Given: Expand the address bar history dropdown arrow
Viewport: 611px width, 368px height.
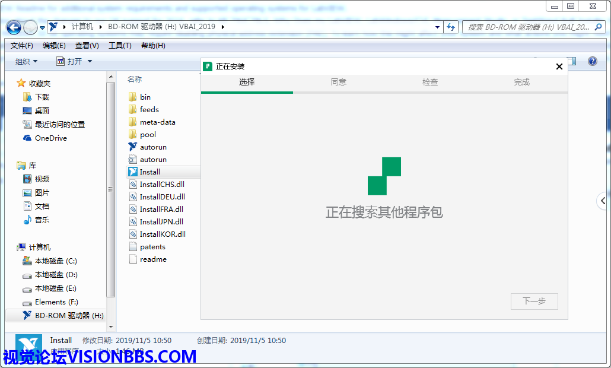Looking at the screenshot, I should (438, 27).
